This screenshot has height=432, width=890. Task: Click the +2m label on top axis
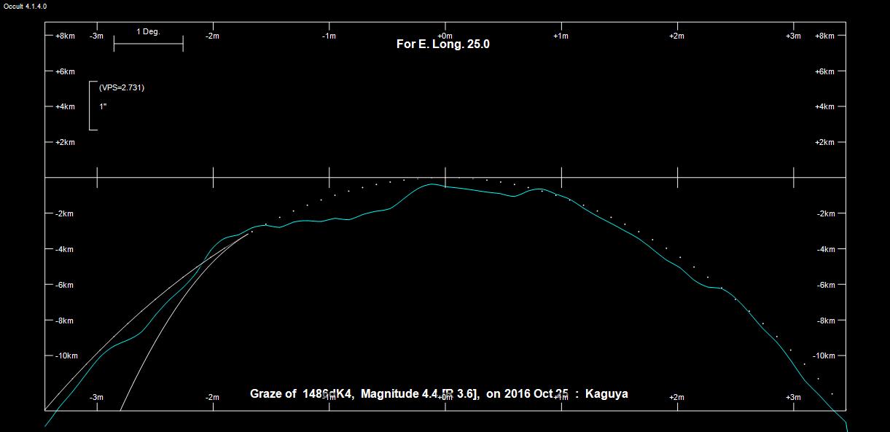click(x=677, y=36)
